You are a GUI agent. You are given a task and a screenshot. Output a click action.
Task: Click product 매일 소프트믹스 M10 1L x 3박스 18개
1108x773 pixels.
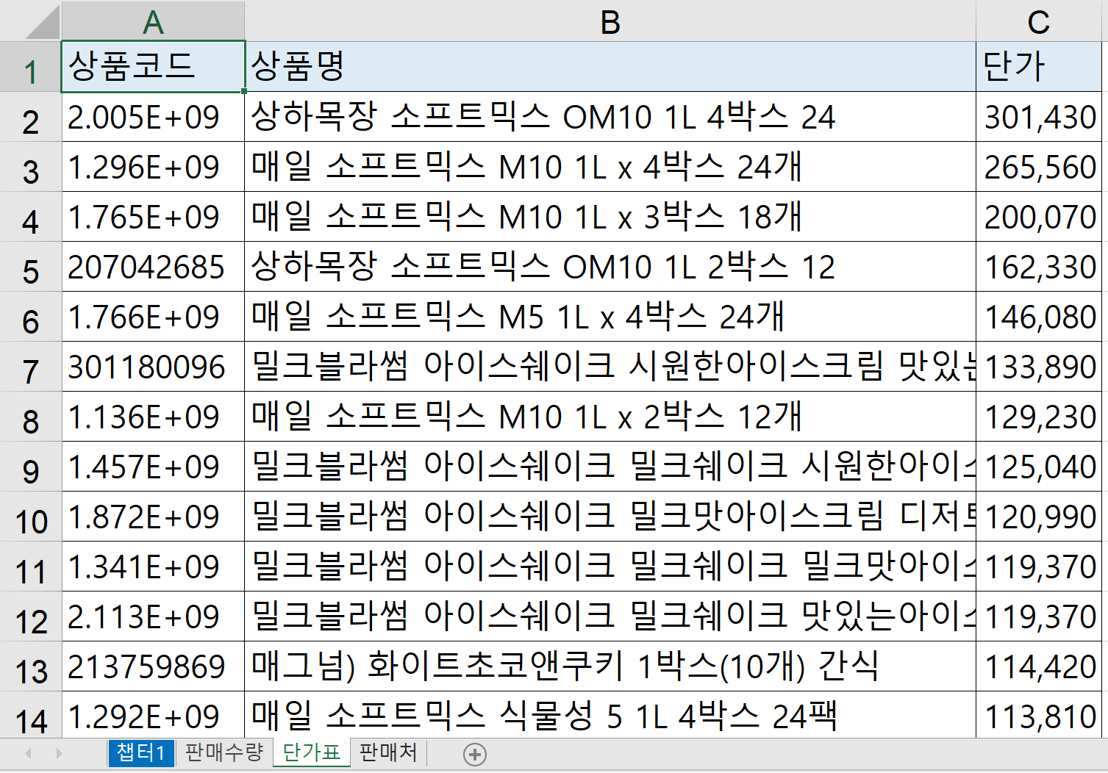coord(610,217)
